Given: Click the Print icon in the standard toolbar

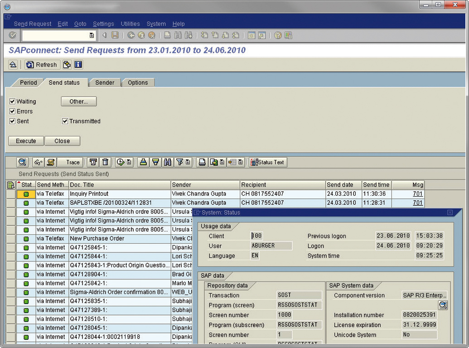Looking at the screenshot, I should 168,35.
